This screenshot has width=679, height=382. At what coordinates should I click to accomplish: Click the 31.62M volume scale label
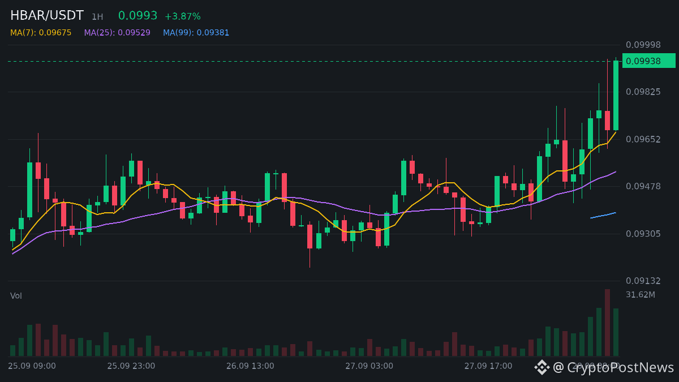tap(641, 295)
